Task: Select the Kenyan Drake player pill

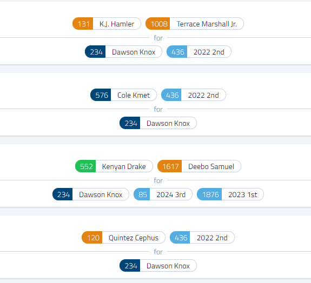Action: click(114, 166)
